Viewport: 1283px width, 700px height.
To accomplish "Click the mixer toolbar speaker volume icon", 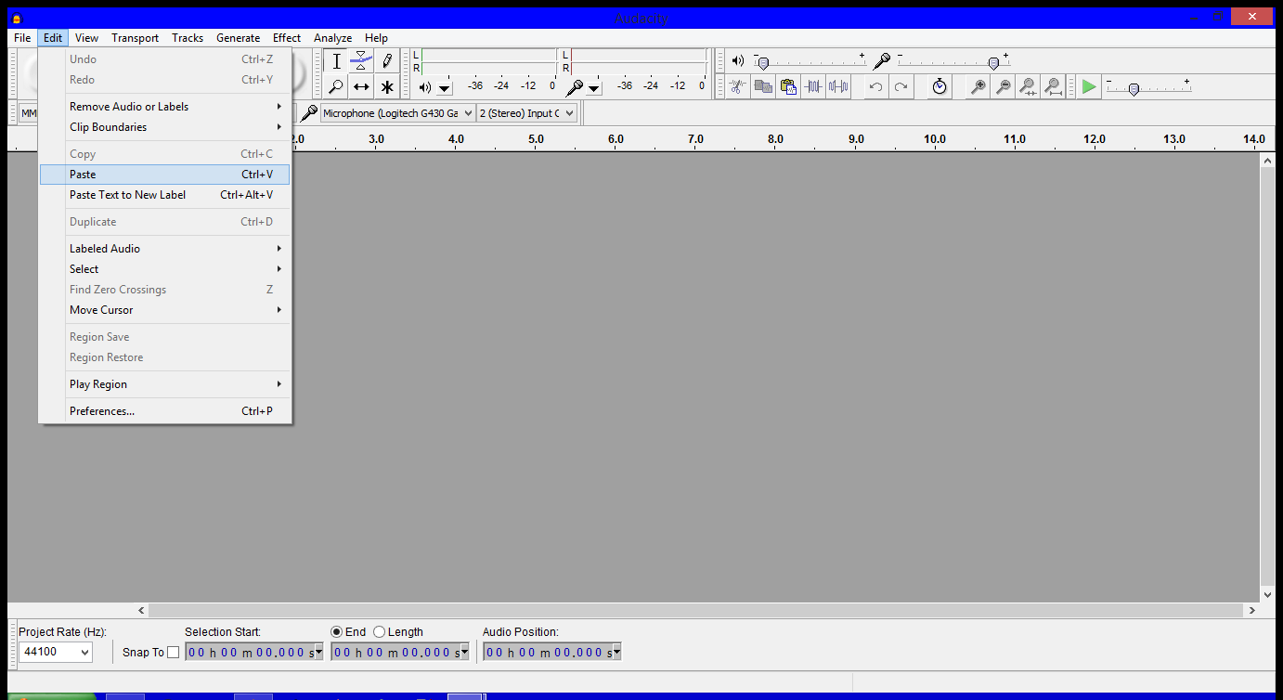I will point(738,61).
